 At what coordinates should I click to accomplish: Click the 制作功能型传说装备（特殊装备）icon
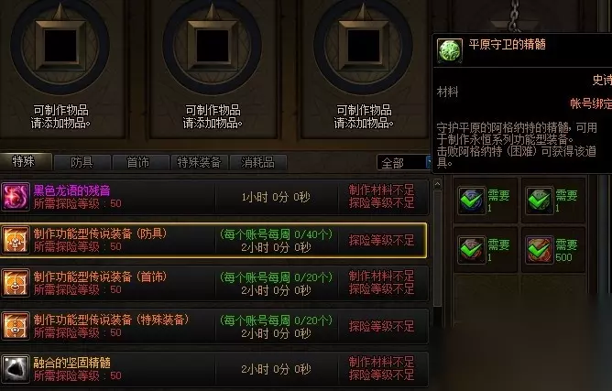[x=16, y=326]
